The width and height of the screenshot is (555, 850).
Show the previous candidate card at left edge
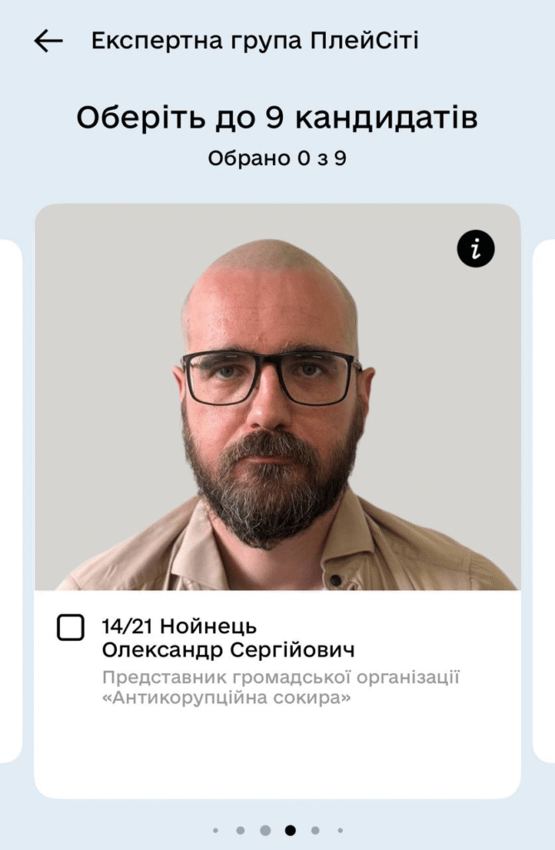(x=10, y=501)
